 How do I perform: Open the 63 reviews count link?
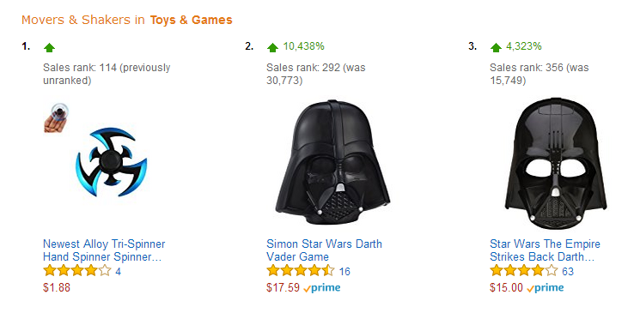(x=568, y=272)
